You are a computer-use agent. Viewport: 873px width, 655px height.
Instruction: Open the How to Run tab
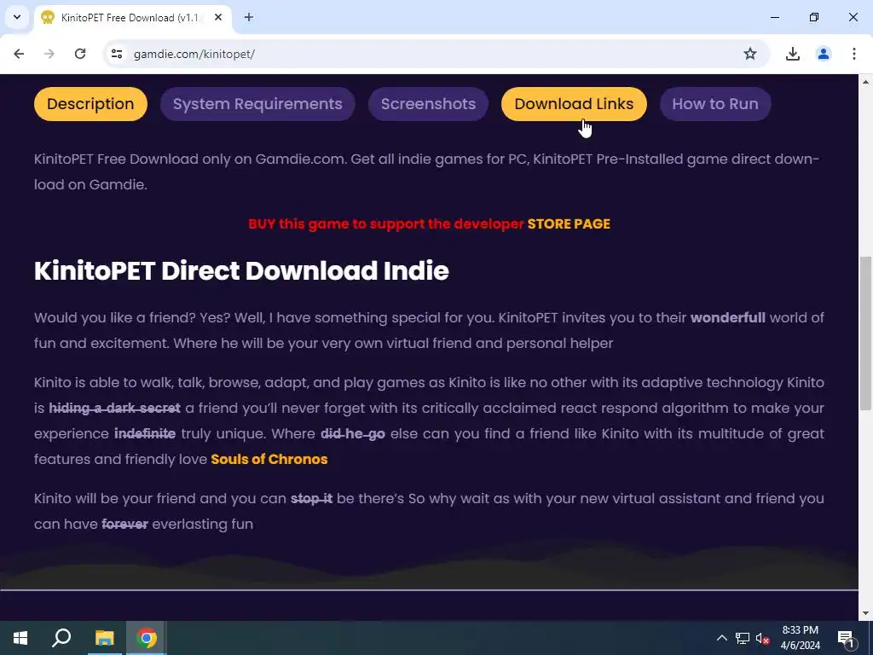[715, 104]
